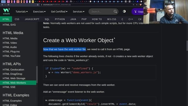Click the "HTML APIs" sidebar heading
This screenshot has width=188, height=106.
tap(12, 64)
